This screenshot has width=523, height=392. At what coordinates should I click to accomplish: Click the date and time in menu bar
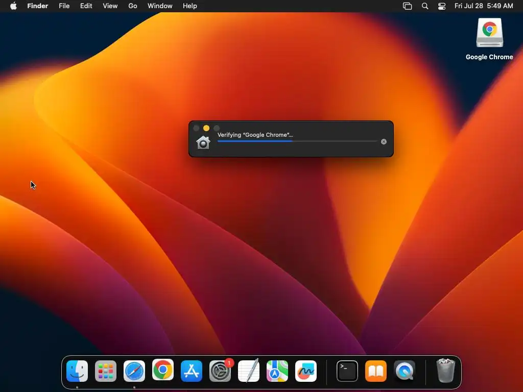(x=484, y=6)
